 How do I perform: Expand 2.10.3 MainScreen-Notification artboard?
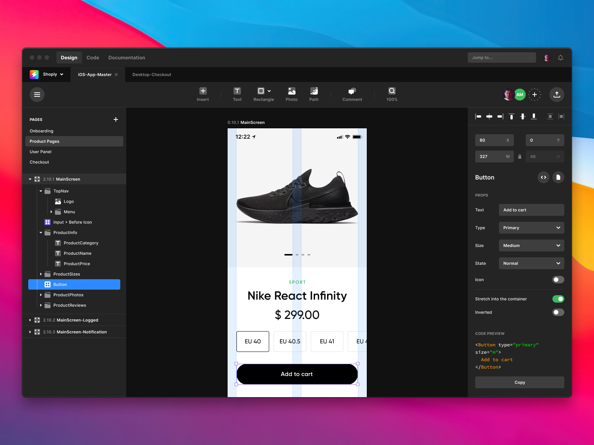(30, 332)
